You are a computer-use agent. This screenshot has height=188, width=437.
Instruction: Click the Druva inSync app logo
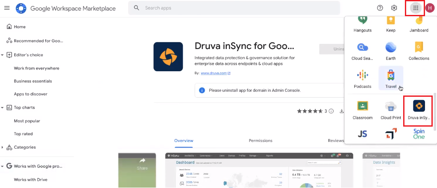coord(168,57)
